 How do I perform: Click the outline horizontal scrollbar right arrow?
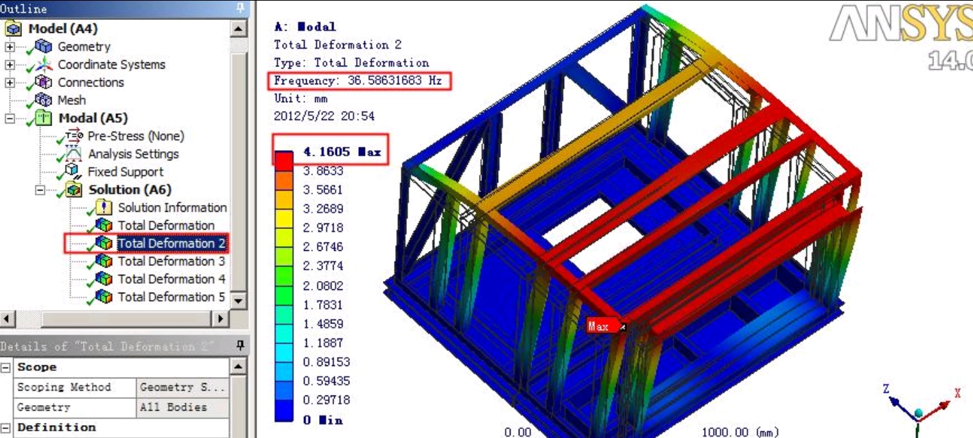coord(221,319)
